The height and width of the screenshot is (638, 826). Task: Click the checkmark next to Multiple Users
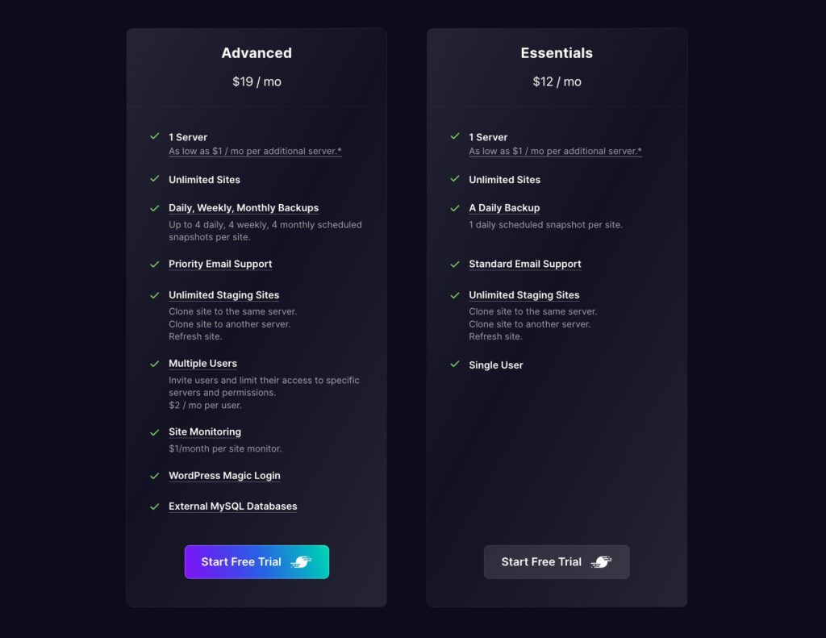(x=153, y=363)
